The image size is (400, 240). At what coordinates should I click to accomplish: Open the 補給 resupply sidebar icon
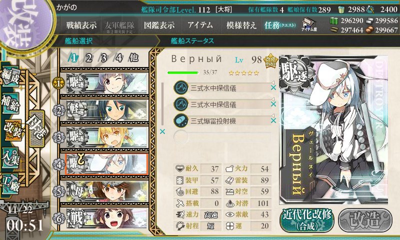coord(10,103)
